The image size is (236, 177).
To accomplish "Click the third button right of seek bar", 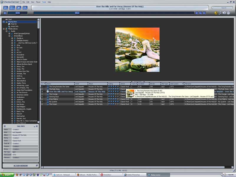I will [204, 13].
